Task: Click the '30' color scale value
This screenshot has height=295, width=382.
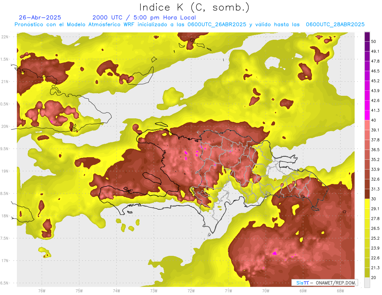Action: pos(374,199)
